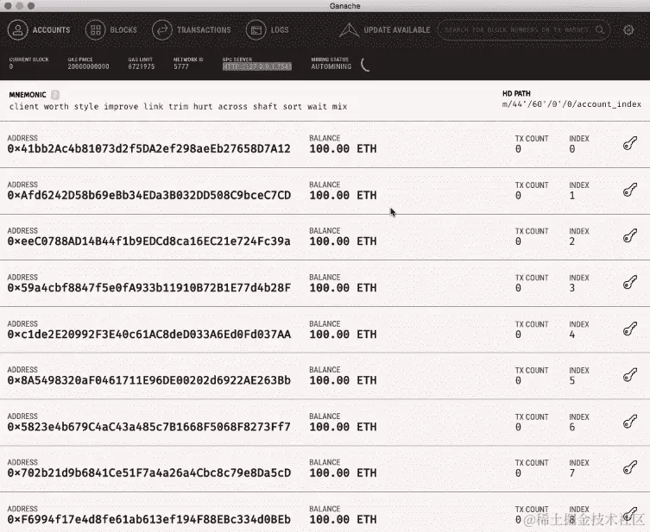The width and height of the screenshot is (650, 532).
Task: Show private key for account index 0
Action: click(x=629, y=144)
